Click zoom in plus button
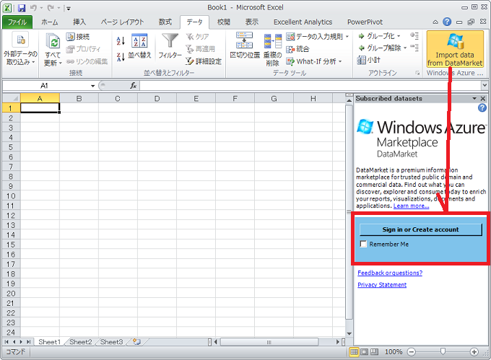Viewport: 491px width, 360px height. pyautogui.click(x=474, y=352)
